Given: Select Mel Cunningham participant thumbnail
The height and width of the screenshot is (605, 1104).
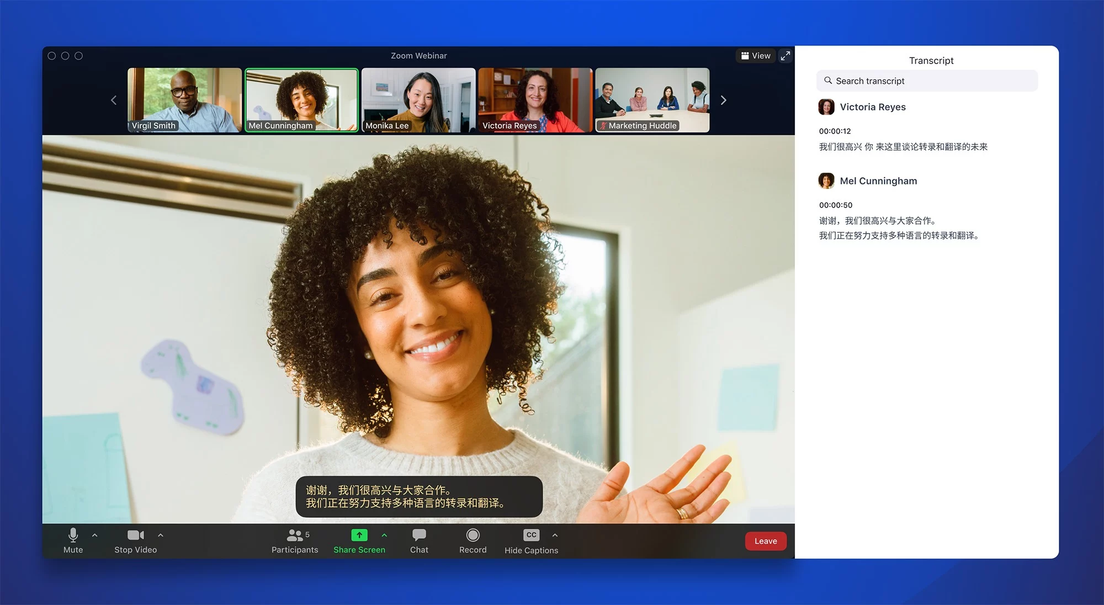Looking at the screenshot, I should pyautogui.click(x=302, y=99).
